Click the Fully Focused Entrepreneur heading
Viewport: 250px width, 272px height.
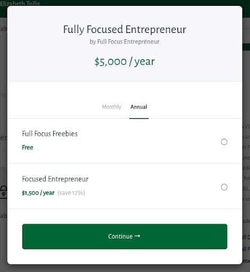125,29
